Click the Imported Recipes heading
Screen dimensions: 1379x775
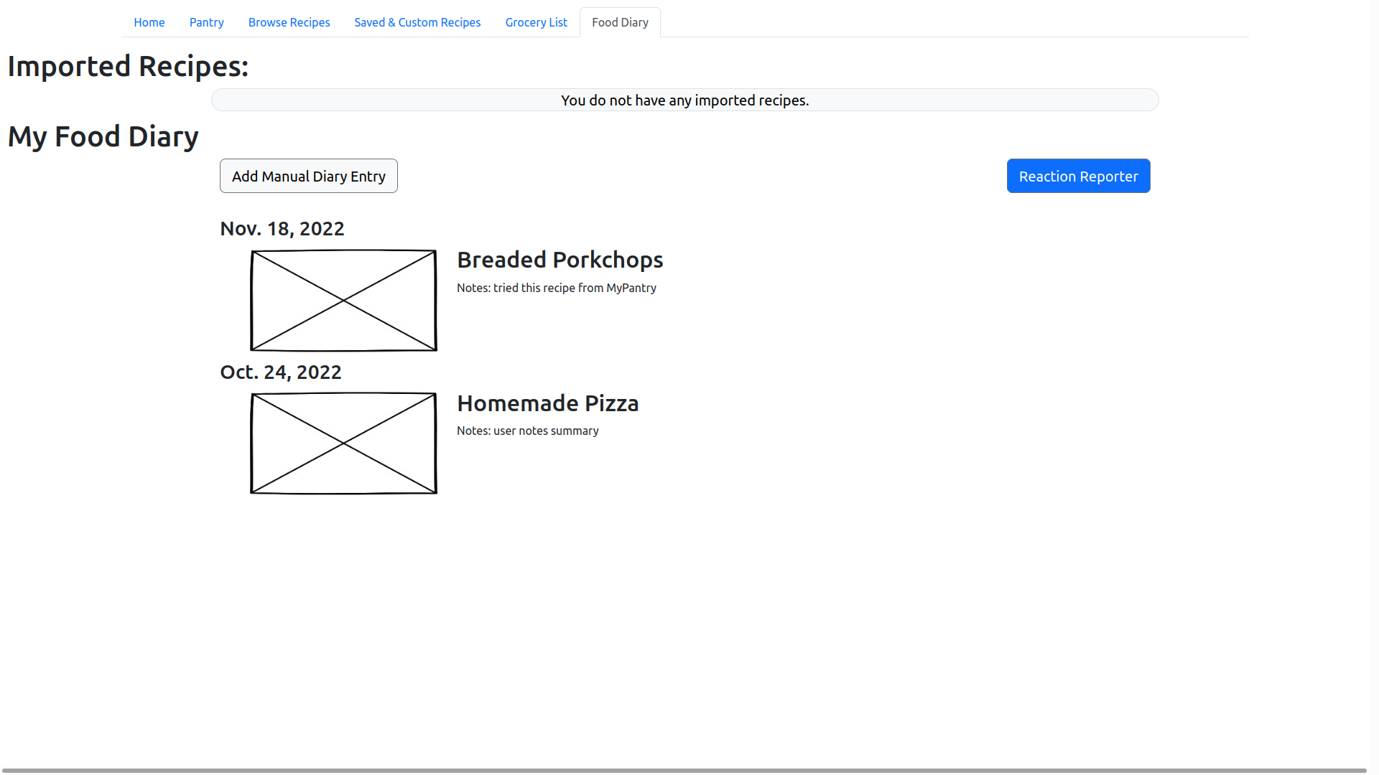[128, 66]
